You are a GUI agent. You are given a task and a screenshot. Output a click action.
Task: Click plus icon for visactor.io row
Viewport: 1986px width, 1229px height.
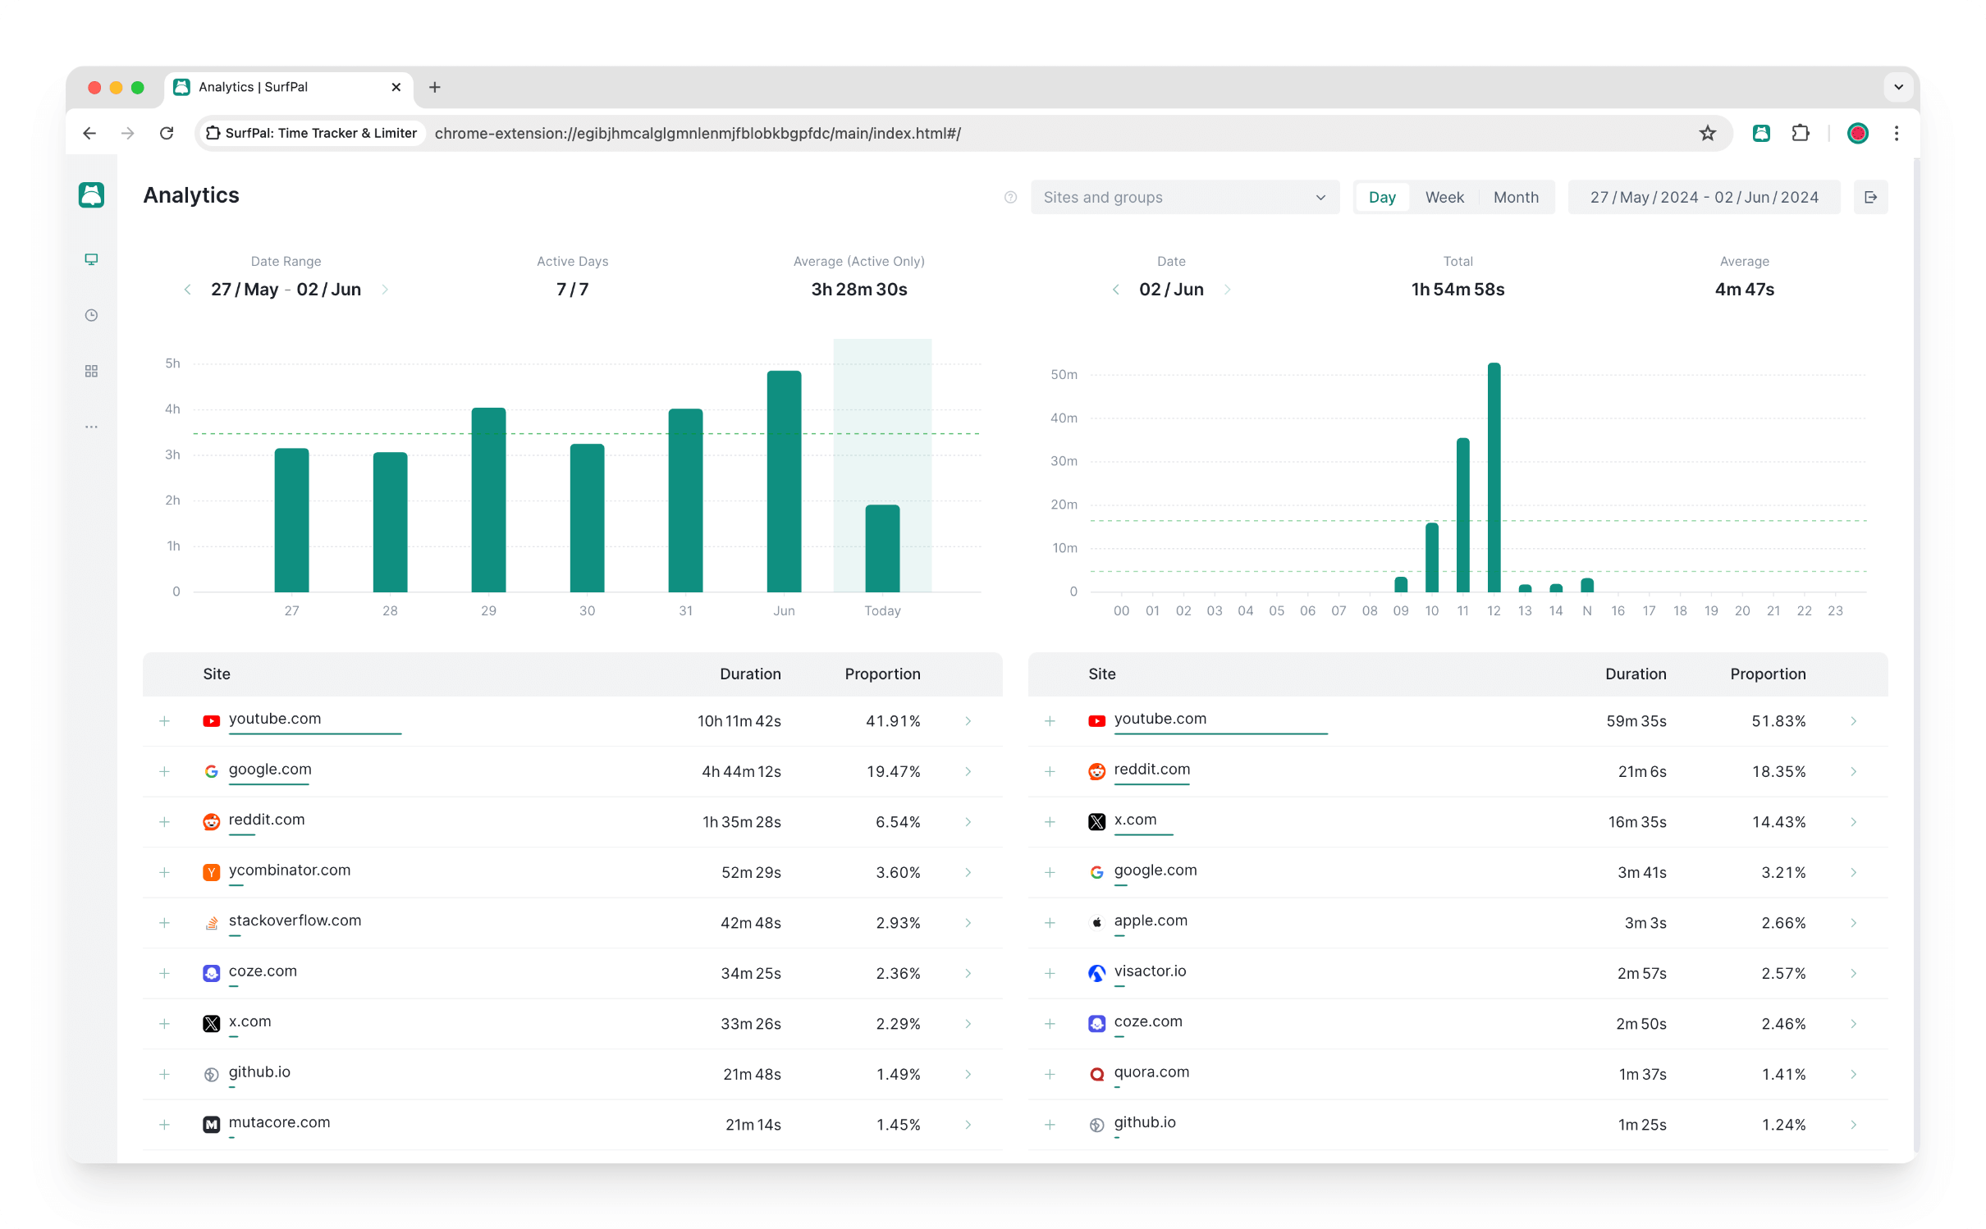pos(1050,973)
